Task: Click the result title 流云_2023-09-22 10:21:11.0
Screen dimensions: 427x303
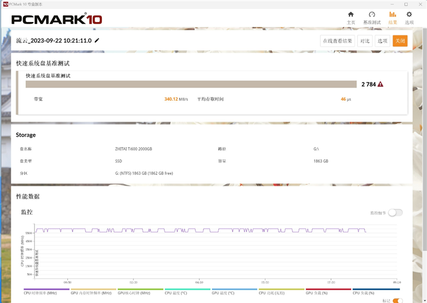Action: (x=54, y=41)
